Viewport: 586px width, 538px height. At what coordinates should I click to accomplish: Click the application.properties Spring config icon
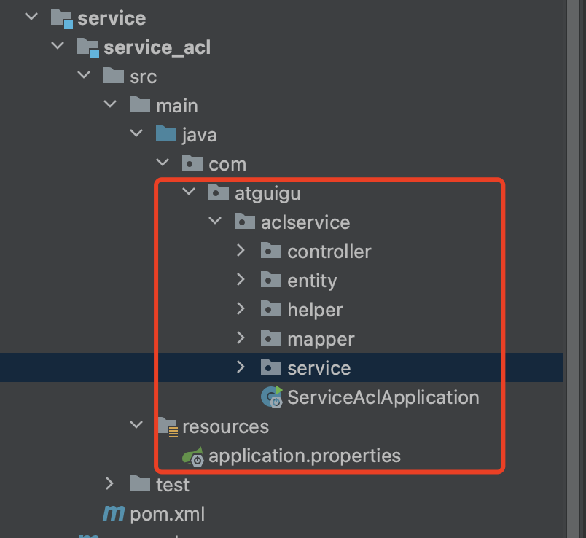[x=193, y=456]
